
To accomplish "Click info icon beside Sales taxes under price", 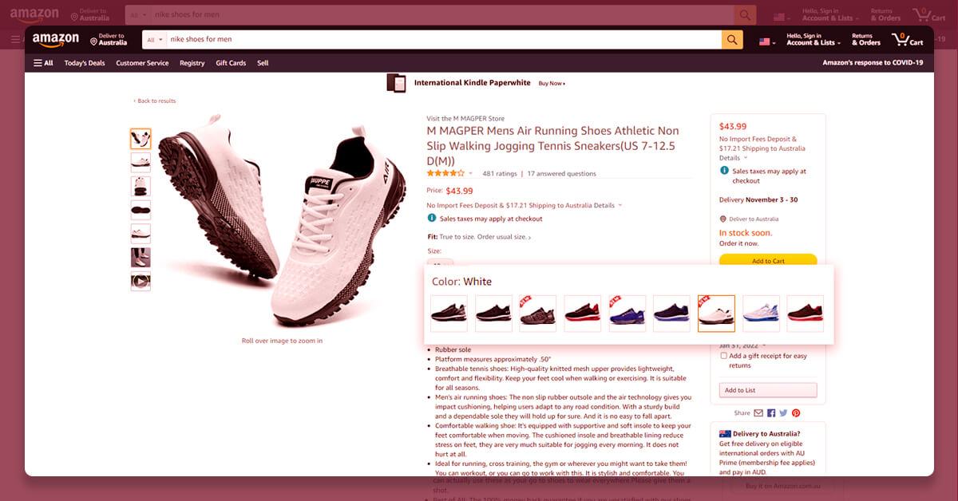I will (432, 218).
